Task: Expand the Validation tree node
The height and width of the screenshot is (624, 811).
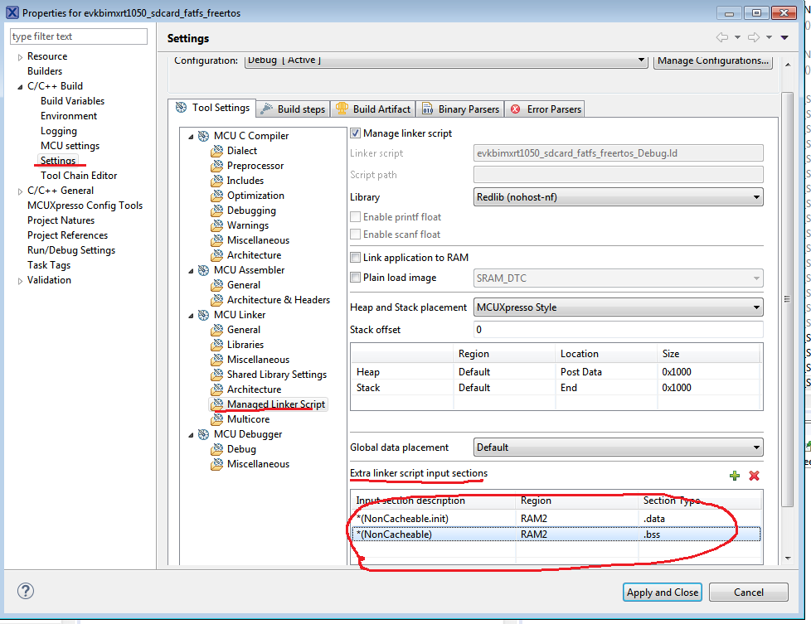Action: click(20, 281)
